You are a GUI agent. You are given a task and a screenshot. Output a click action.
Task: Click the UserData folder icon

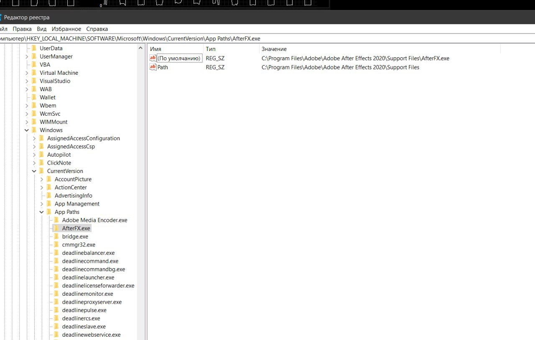tap(34, 48)
